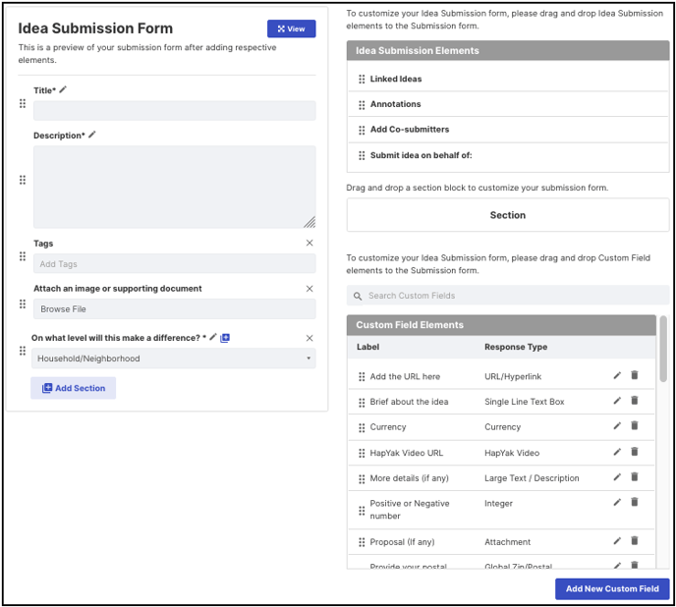The width and height of the screenshot is (676, 607).
Task: Click the Search Custom Fields box
Action: pyautogui.click(x=508, y=296)
